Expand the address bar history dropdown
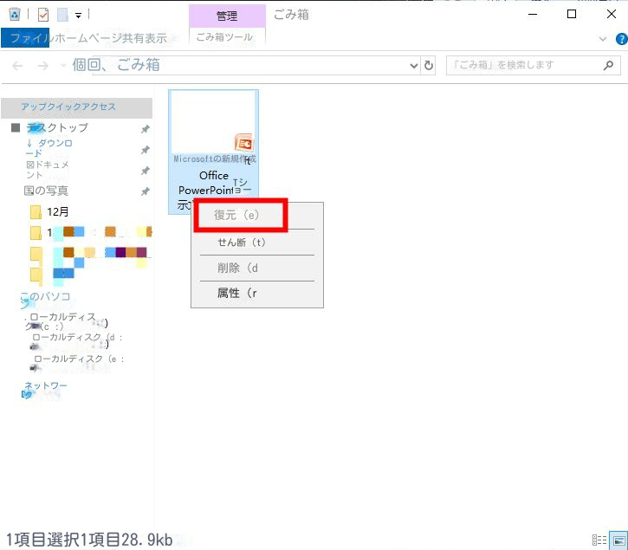 (414, 65)
